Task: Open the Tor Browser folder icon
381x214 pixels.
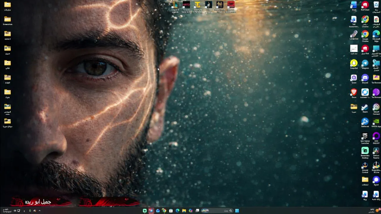Action: click(376, 79)
